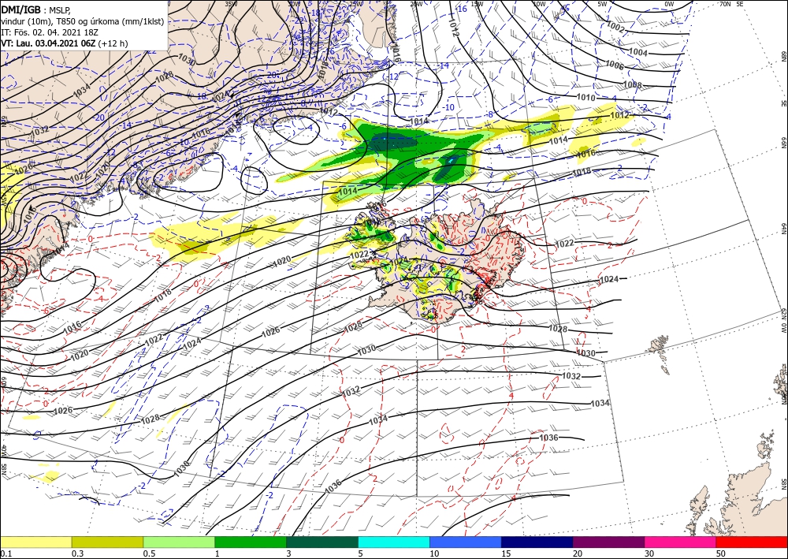Click the '1006' isobar label
788x559 pixels.
pos(614,65)
